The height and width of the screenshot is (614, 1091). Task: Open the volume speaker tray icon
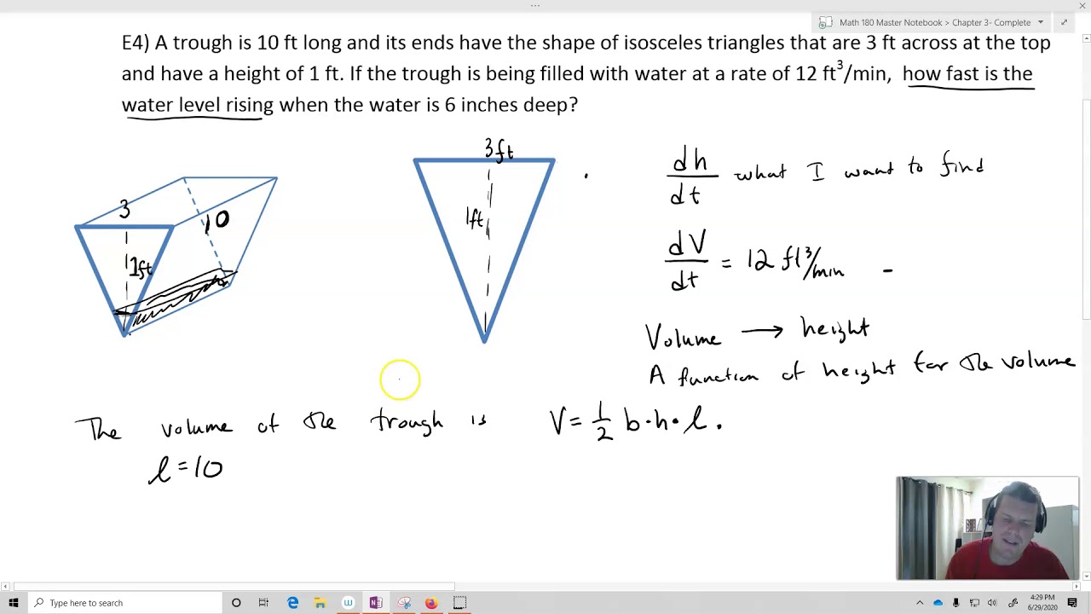[992, 603]
